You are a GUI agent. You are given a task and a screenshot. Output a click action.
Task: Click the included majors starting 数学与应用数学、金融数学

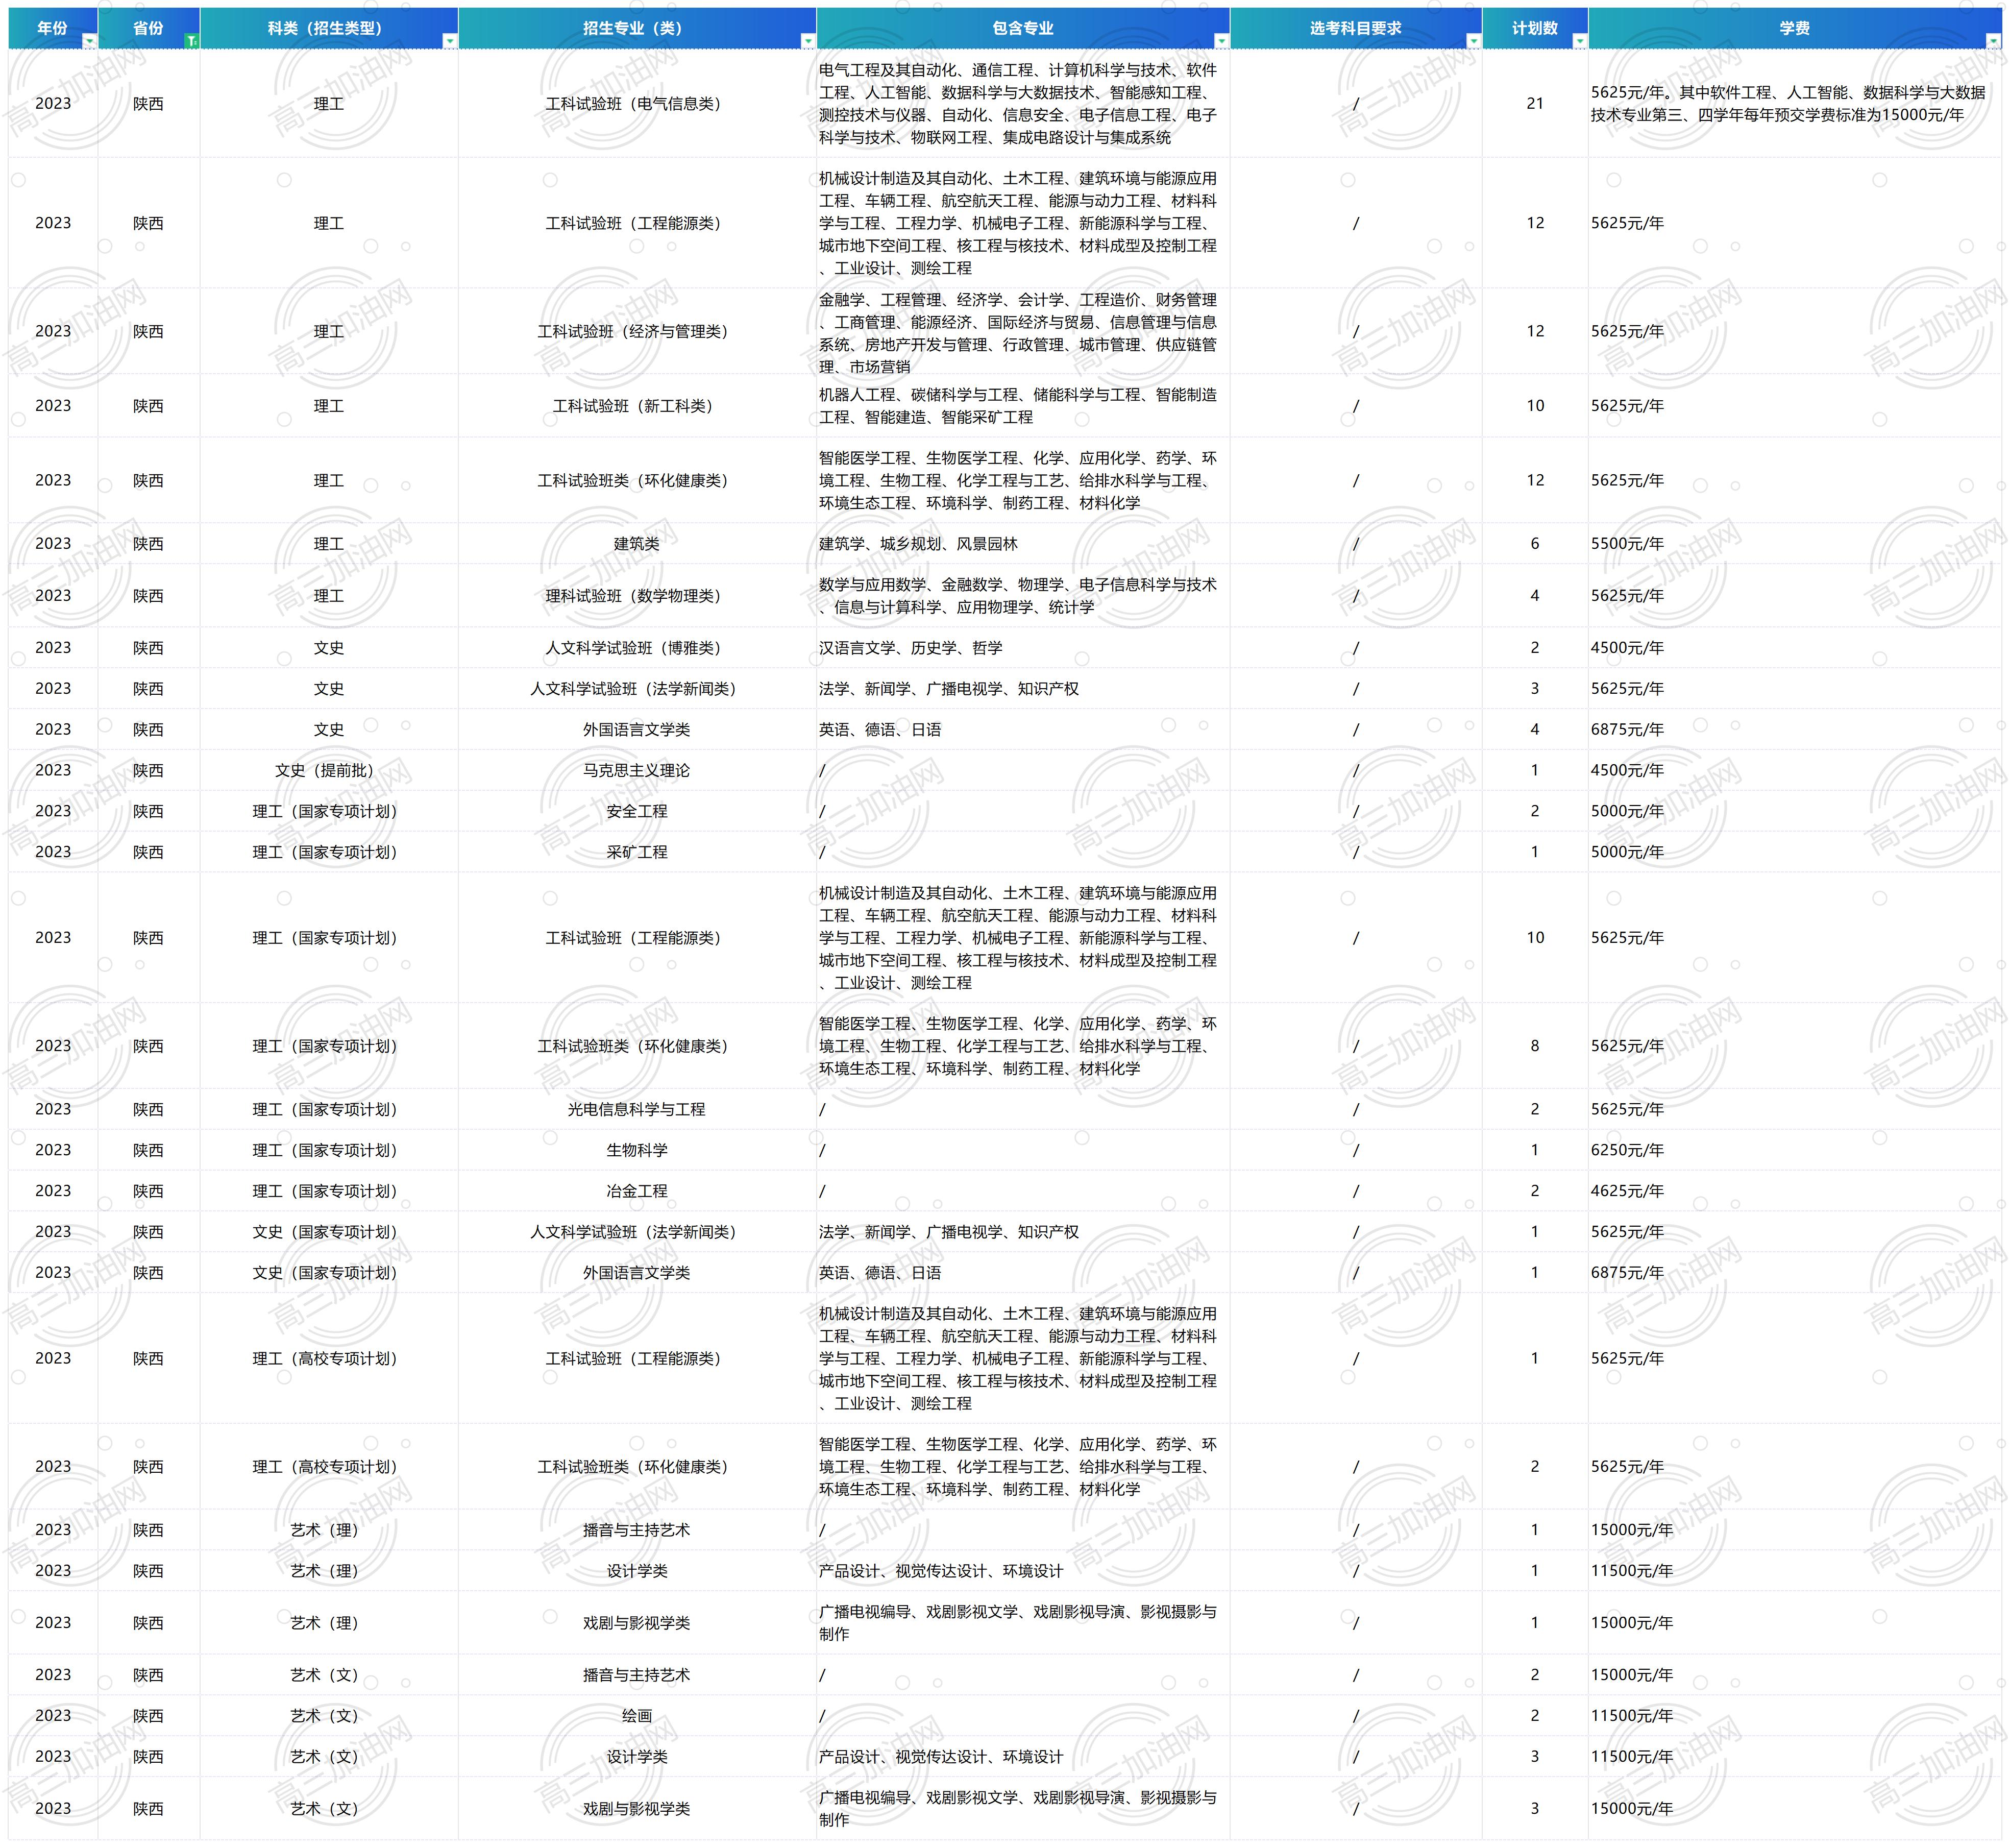[1023, 596]
